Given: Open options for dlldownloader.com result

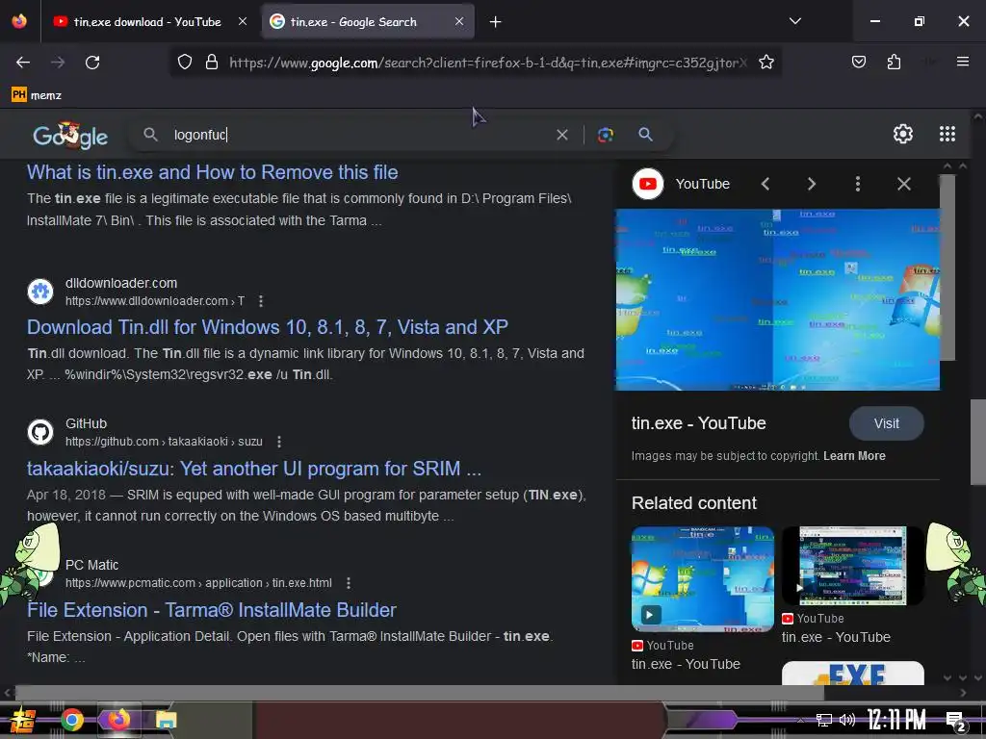Looking at the screenshot, I should pos(261,301).
